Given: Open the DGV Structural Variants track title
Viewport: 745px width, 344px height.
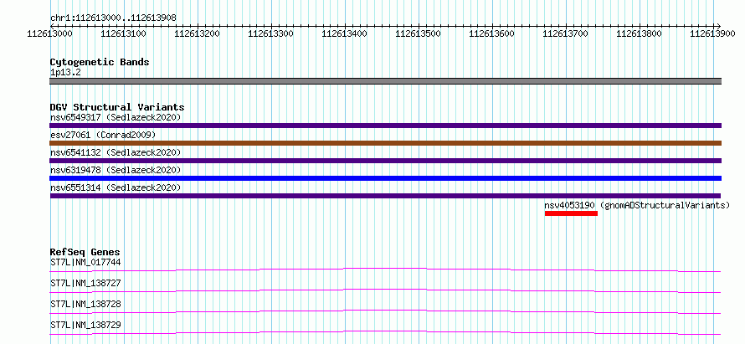Looking at the screenshot, I should click(117, 107).
